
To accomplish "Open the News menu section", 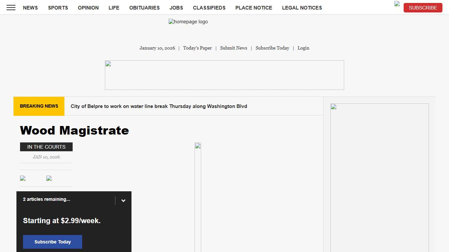I will click(30, 8).
